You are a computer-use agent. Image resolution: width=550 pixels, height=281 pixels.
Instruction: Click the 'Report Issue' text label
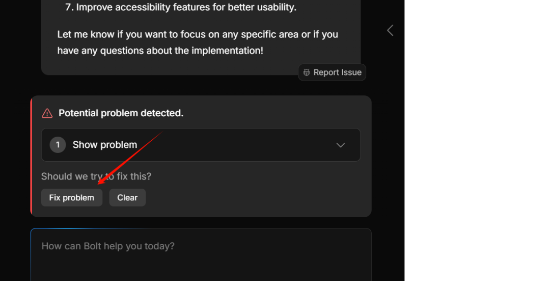click(x=338, y=72)
